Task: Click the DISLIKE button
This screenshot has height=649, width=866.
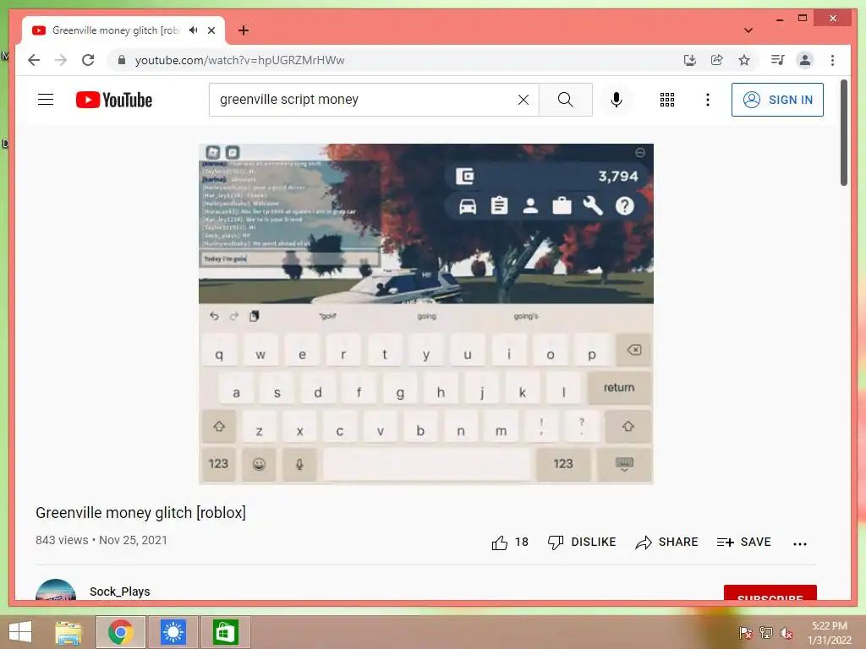Action: point(582,542)
